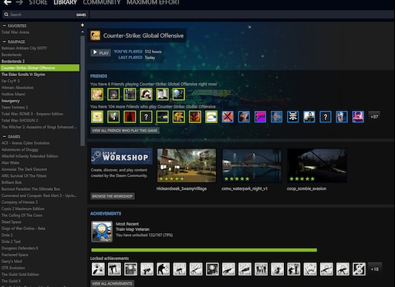The height and width of the screenshot is (287, 395).
Task: Click first currently-playing friend avatar
Action: 97,94
